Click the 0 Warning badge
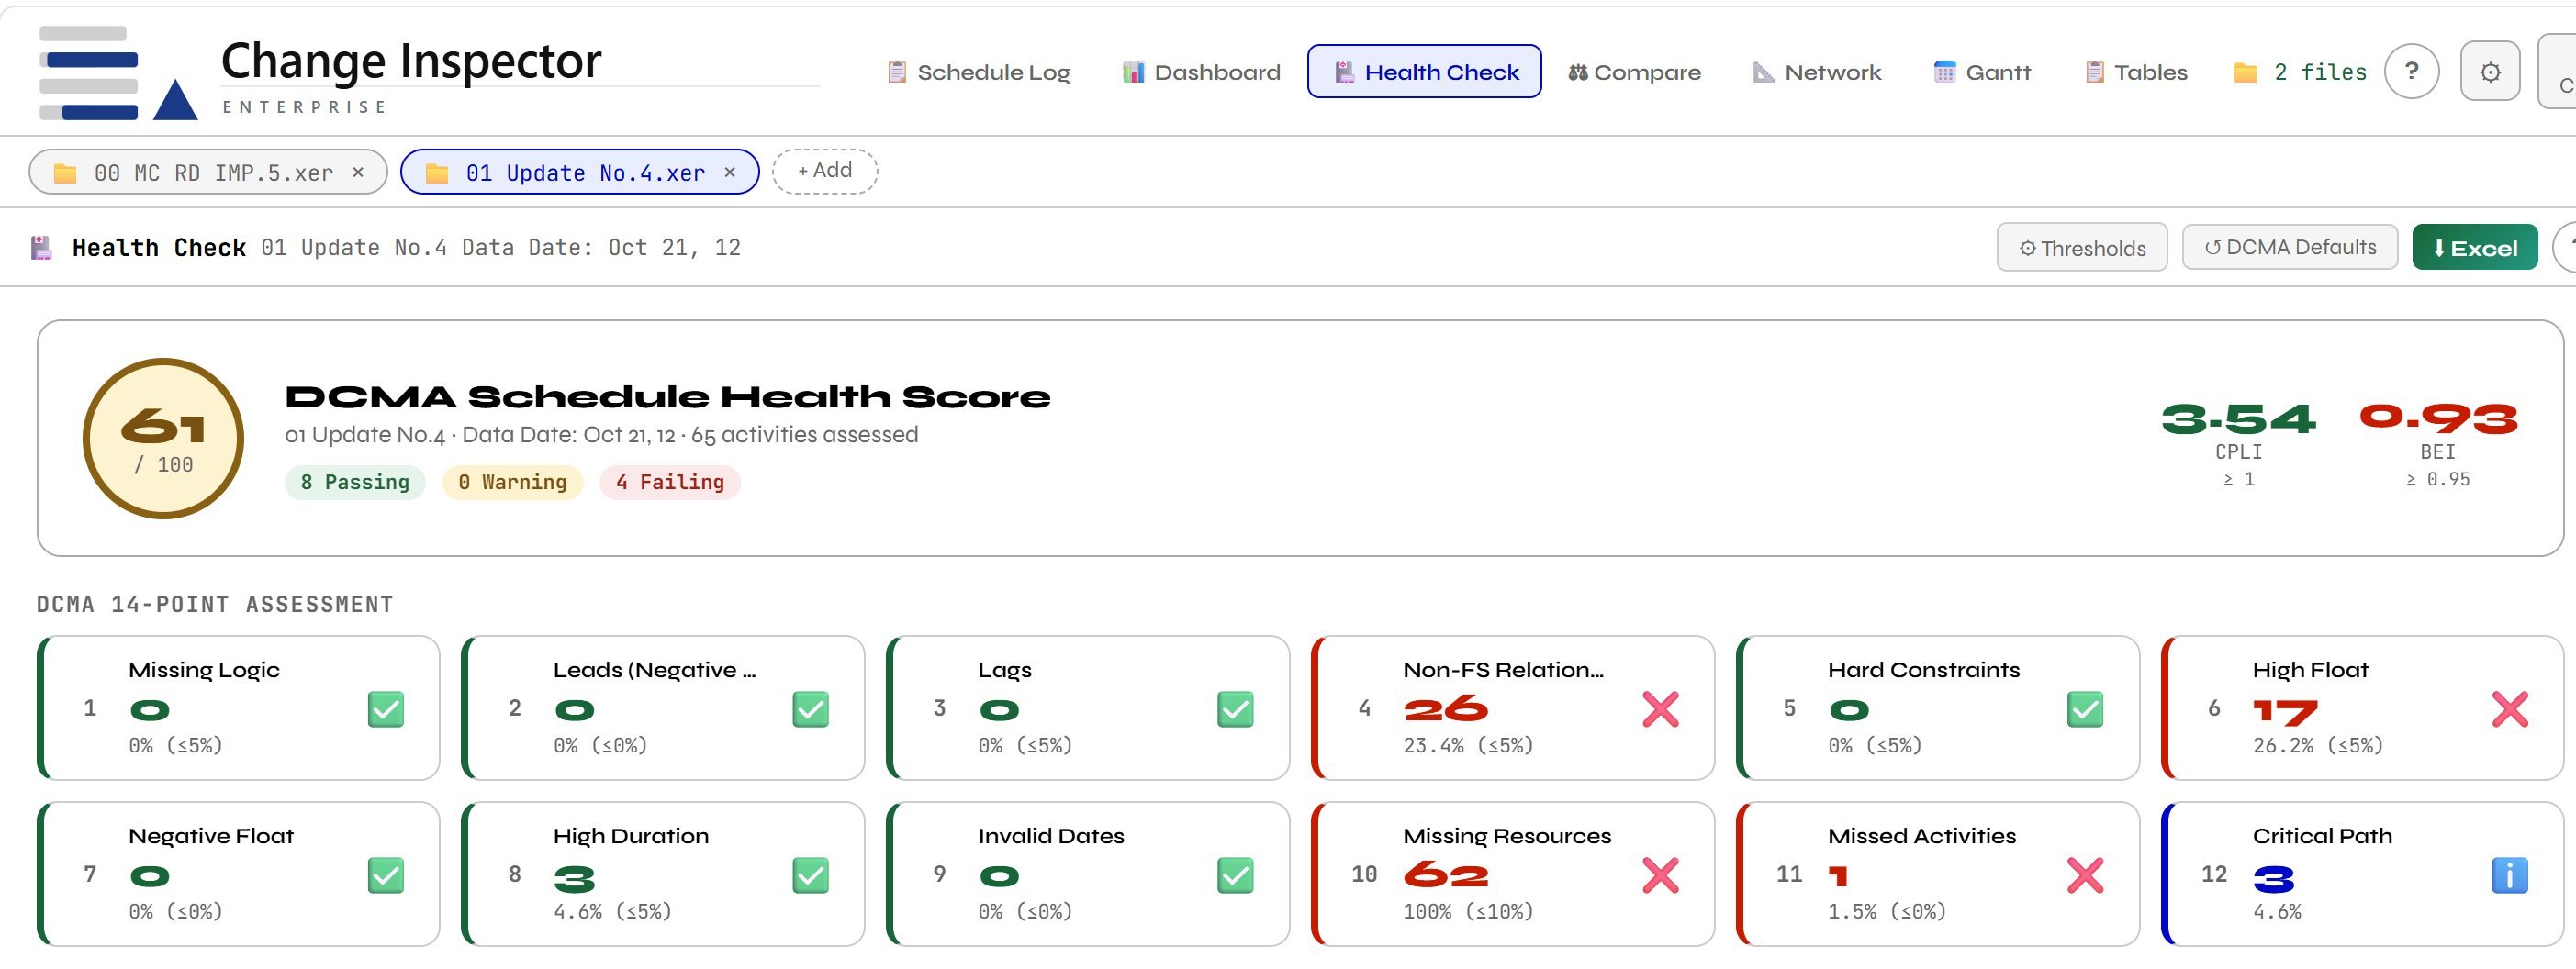2576x969 pixels. click(513, 483)
